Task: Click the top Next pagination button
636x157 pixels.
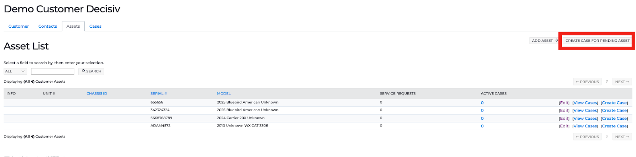Action: pos(622,82)
